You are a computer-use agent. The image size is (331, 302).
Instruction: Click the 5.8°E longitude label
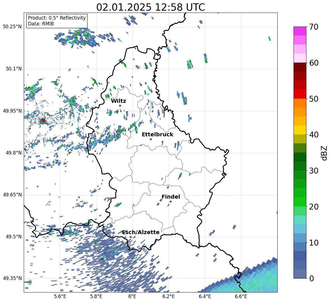[96, 297]
